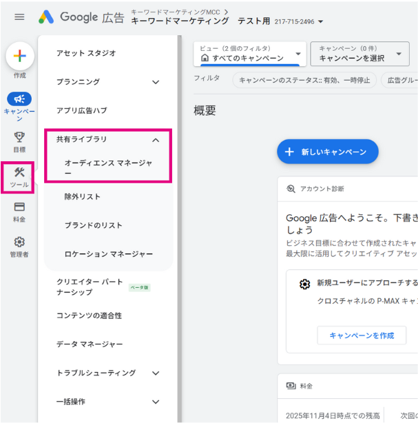Open the ツール wrench icon
The width and height of the screenshot is (418, 423).
click(19, 174)
